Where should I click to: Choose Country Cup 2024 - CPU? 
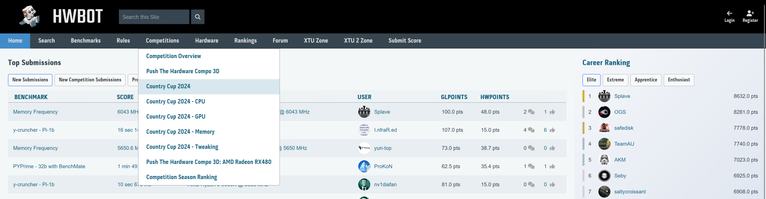[x=209, y=101]
